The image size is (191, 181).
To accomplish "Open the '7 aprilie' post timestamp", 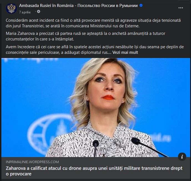I will coord(25,12).
